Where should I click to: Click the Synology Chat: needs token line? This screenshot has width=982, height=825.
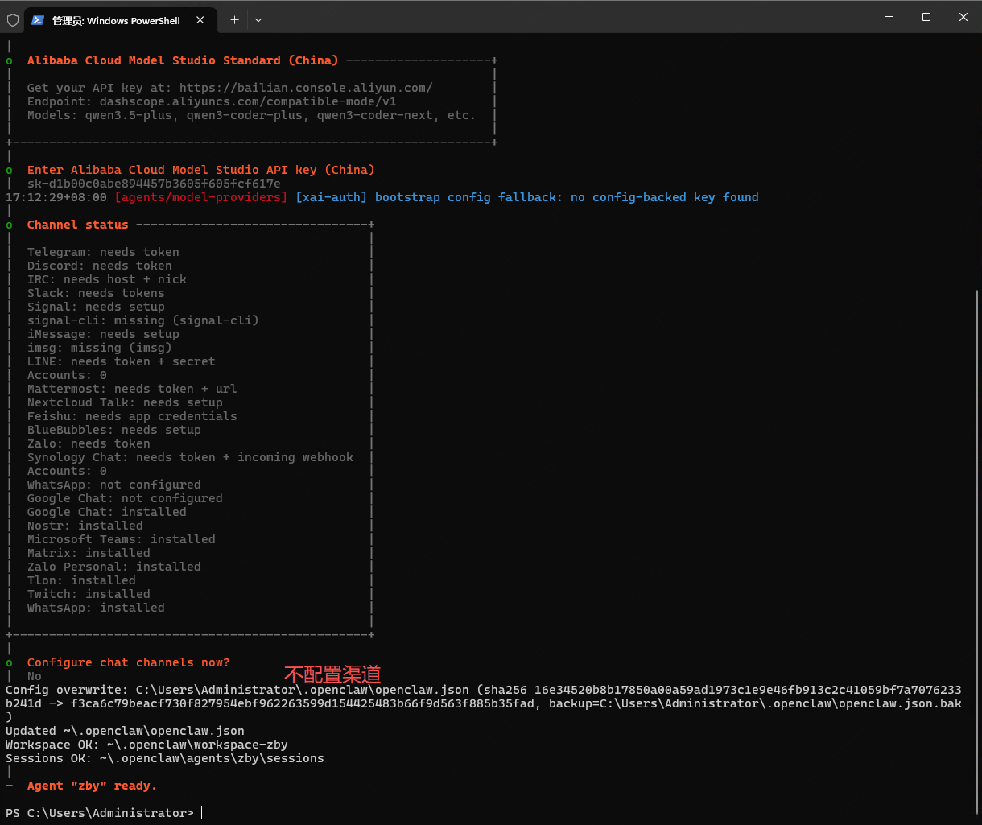pyautogui.click(x=190, y=457)
